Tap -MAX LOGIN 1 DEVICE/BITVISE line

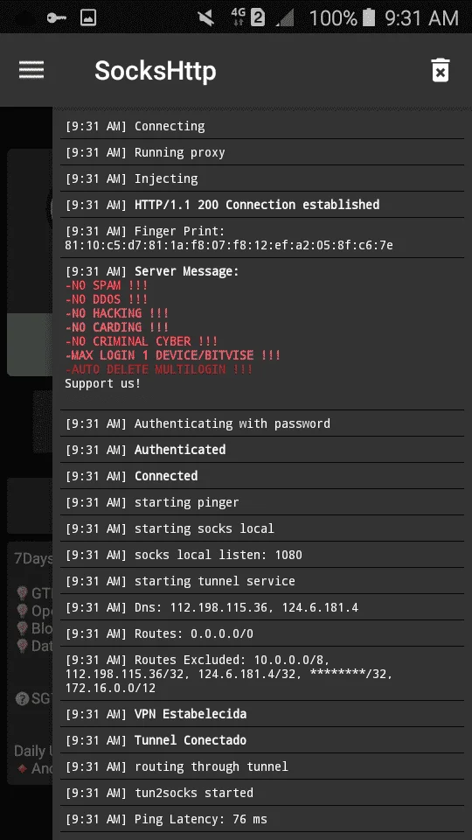pos(173,354)
